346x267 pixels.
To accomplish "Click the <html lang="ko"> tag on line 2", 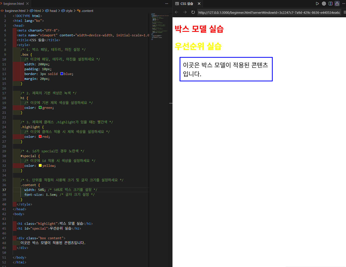I will tap(28, 21).
